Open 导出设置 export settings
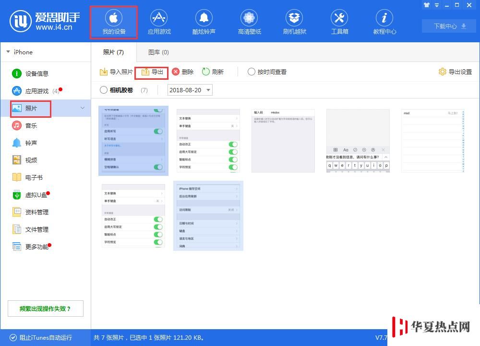The height and width of the screenshot is (346, 480). point(455,72)
